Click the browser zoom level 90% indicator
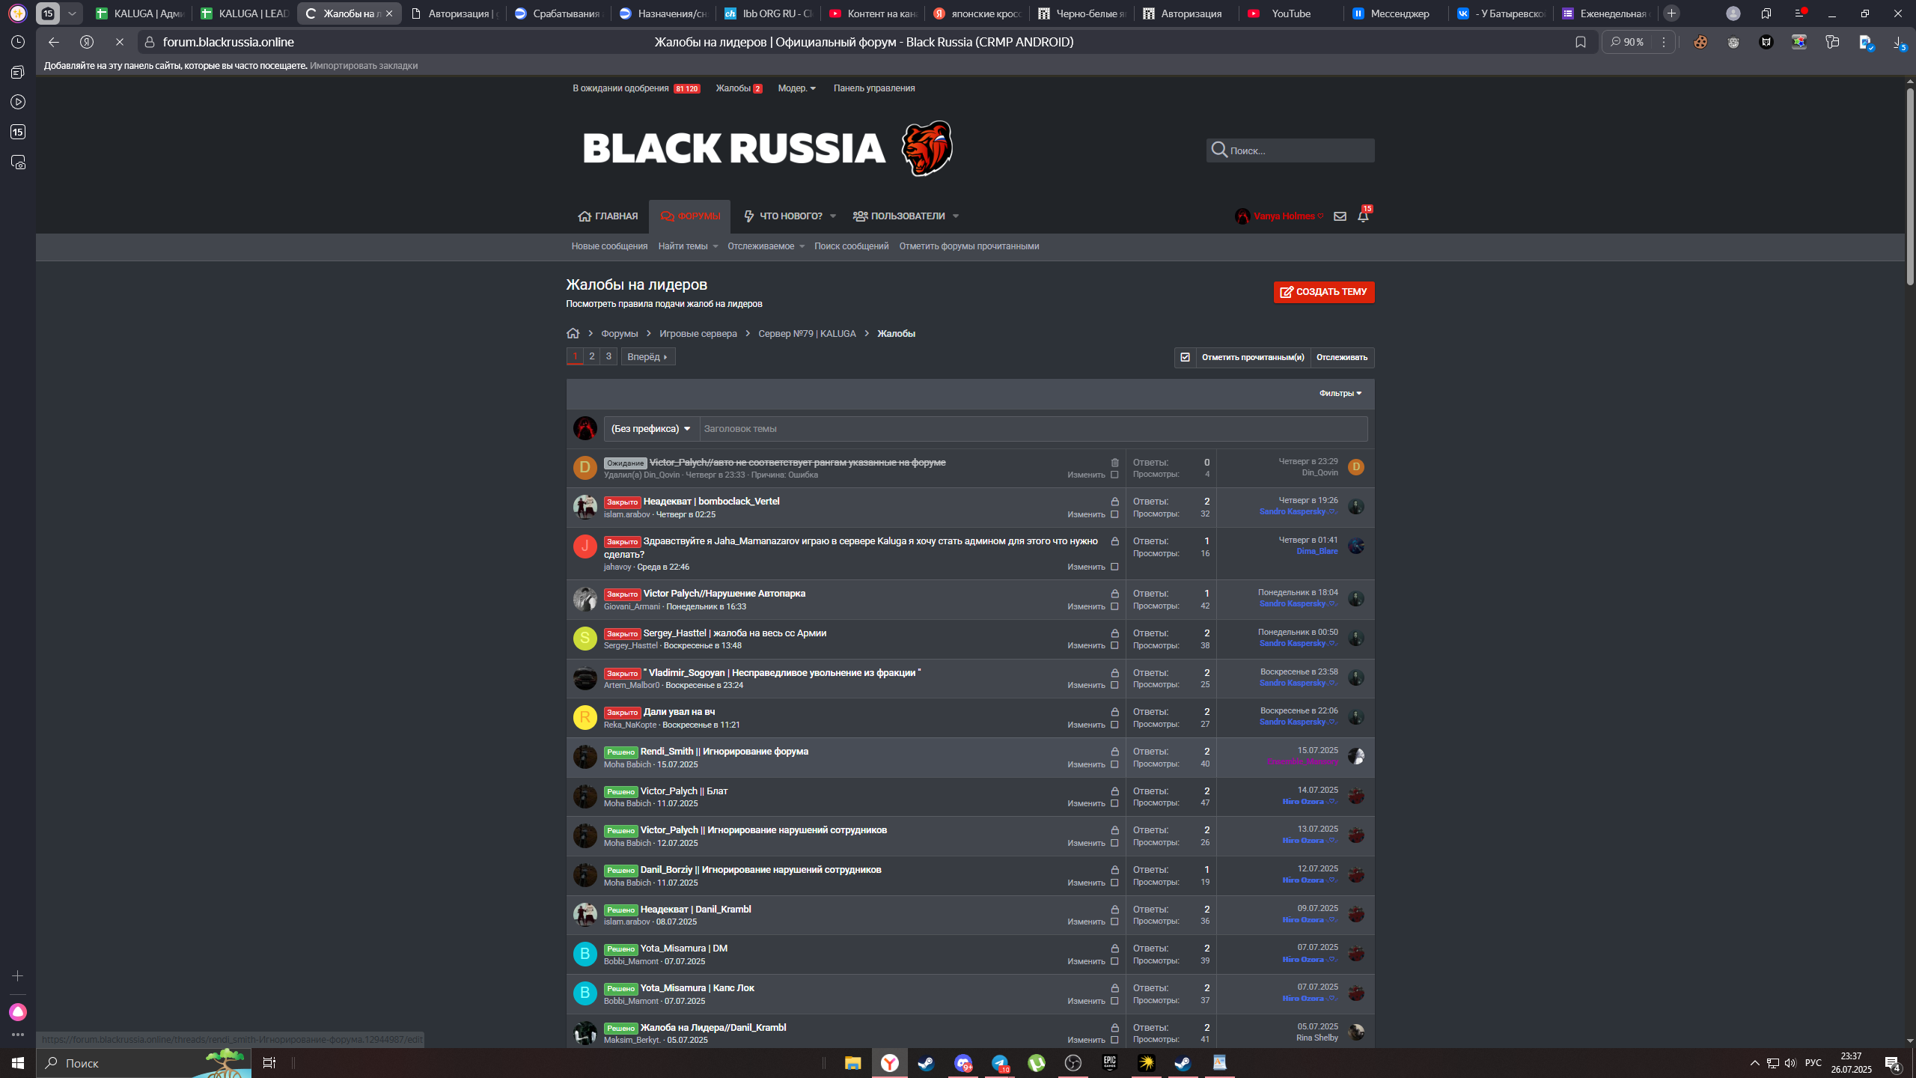1916x1078 pixels. tap(1627, 42)
